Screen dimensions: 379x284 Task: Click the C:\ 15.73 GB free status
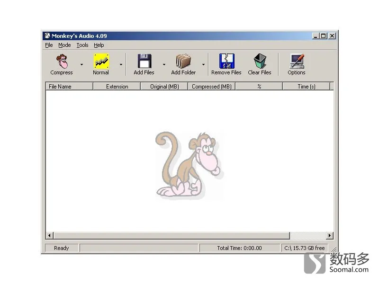tap(305, 248)
